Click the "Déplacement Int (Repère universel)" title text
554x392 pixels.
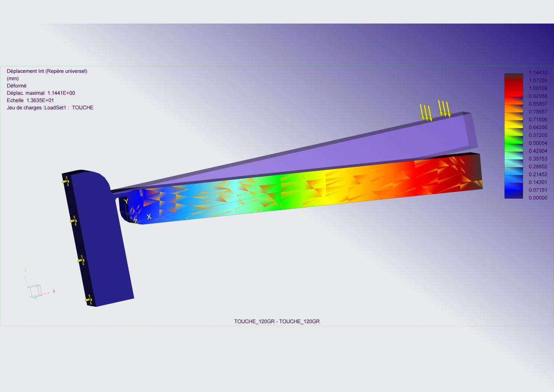click(47, 71)
